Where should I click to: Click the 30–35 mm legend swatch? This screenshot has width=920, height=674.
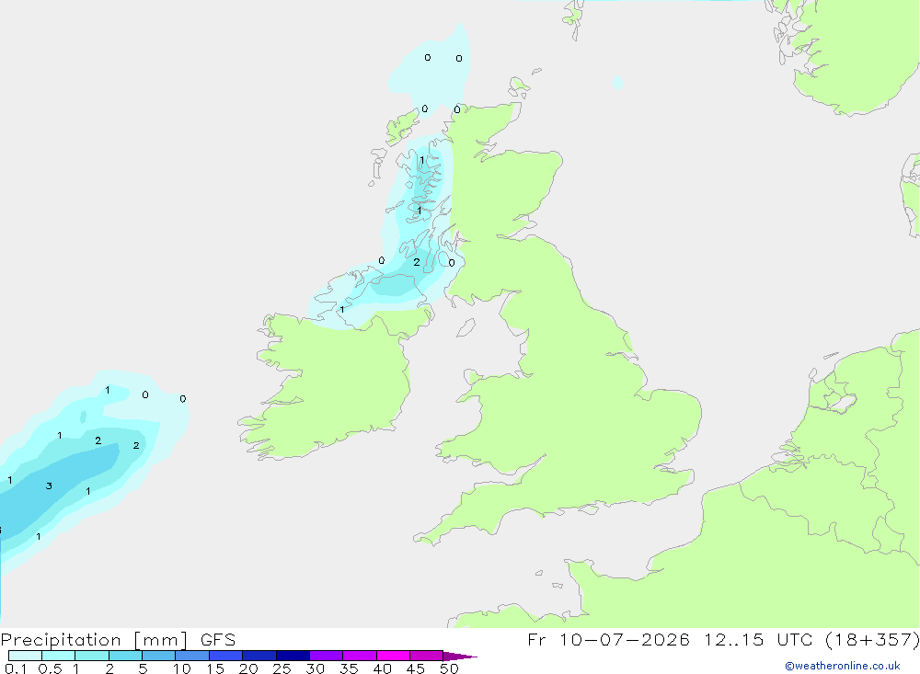326,656
